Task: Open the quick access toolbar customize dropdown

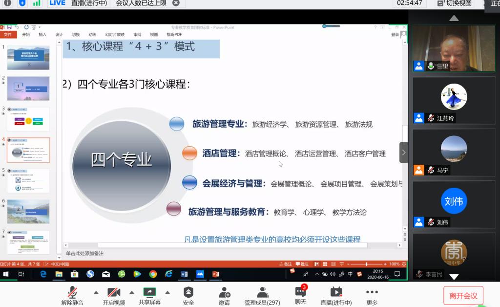Action: click(x=40, y=27)
